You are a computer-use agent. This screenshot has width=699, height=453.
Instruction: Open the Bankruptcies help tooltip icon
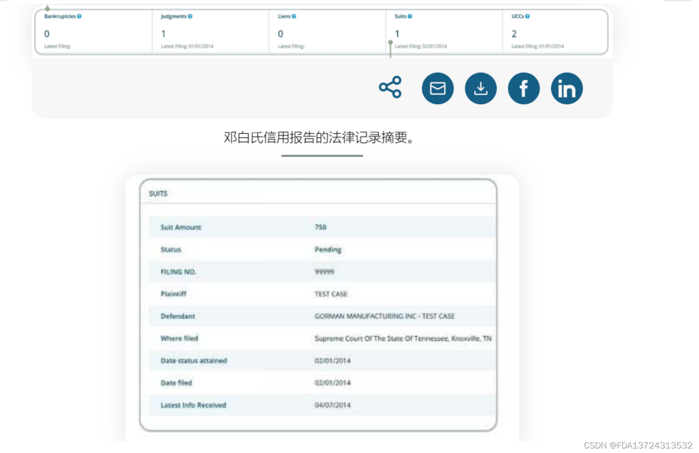[79, 16]
